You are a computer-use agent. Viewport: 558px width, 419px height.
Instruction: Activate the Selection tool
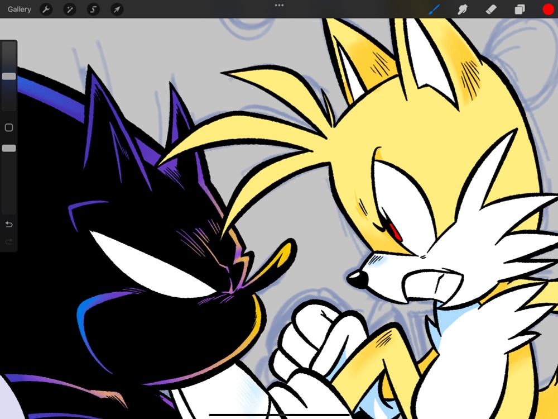pyautogui.click(x=93, y=9)
